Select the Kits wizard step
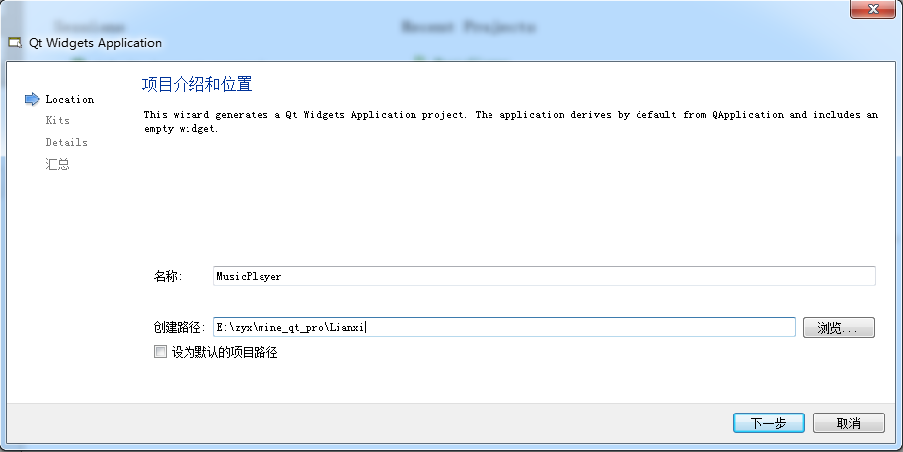The height and width of the screenshot is (452, 903). [57, 120]
